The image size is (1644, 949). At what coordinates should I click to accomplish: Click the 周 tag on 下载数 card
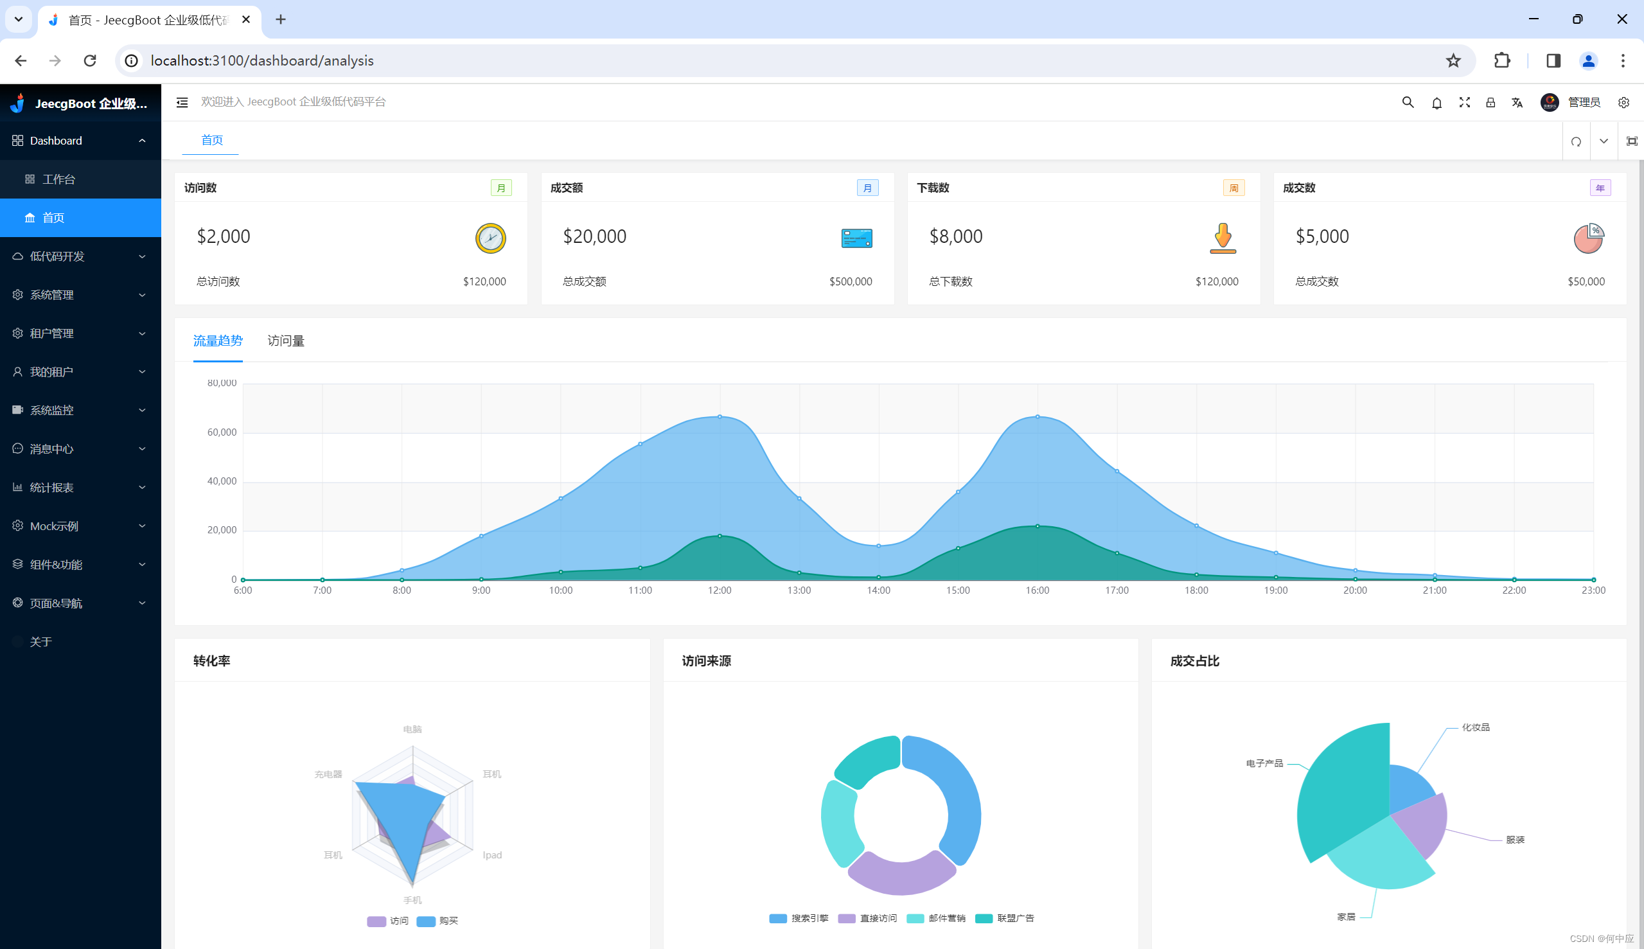1233,188
